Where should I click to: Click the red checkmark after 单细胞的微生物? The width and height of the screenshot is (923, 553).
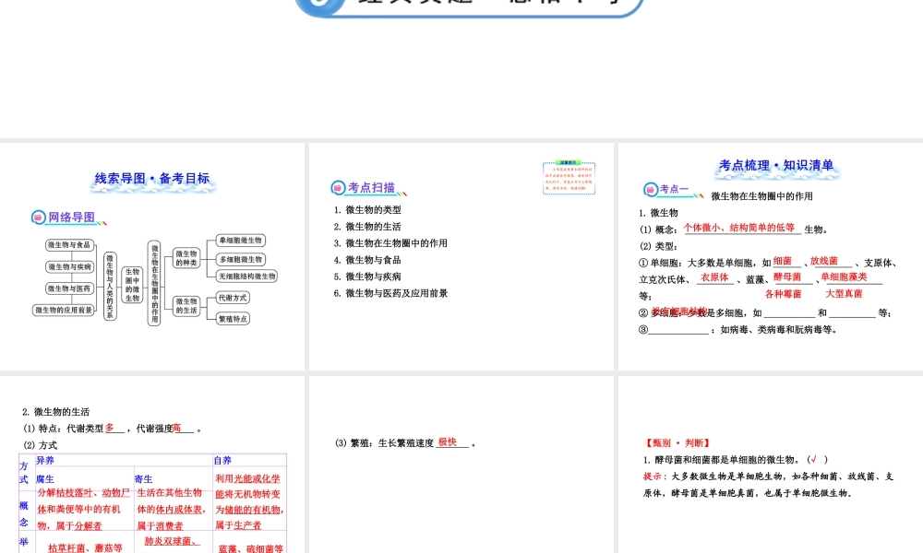pos(813,460)
